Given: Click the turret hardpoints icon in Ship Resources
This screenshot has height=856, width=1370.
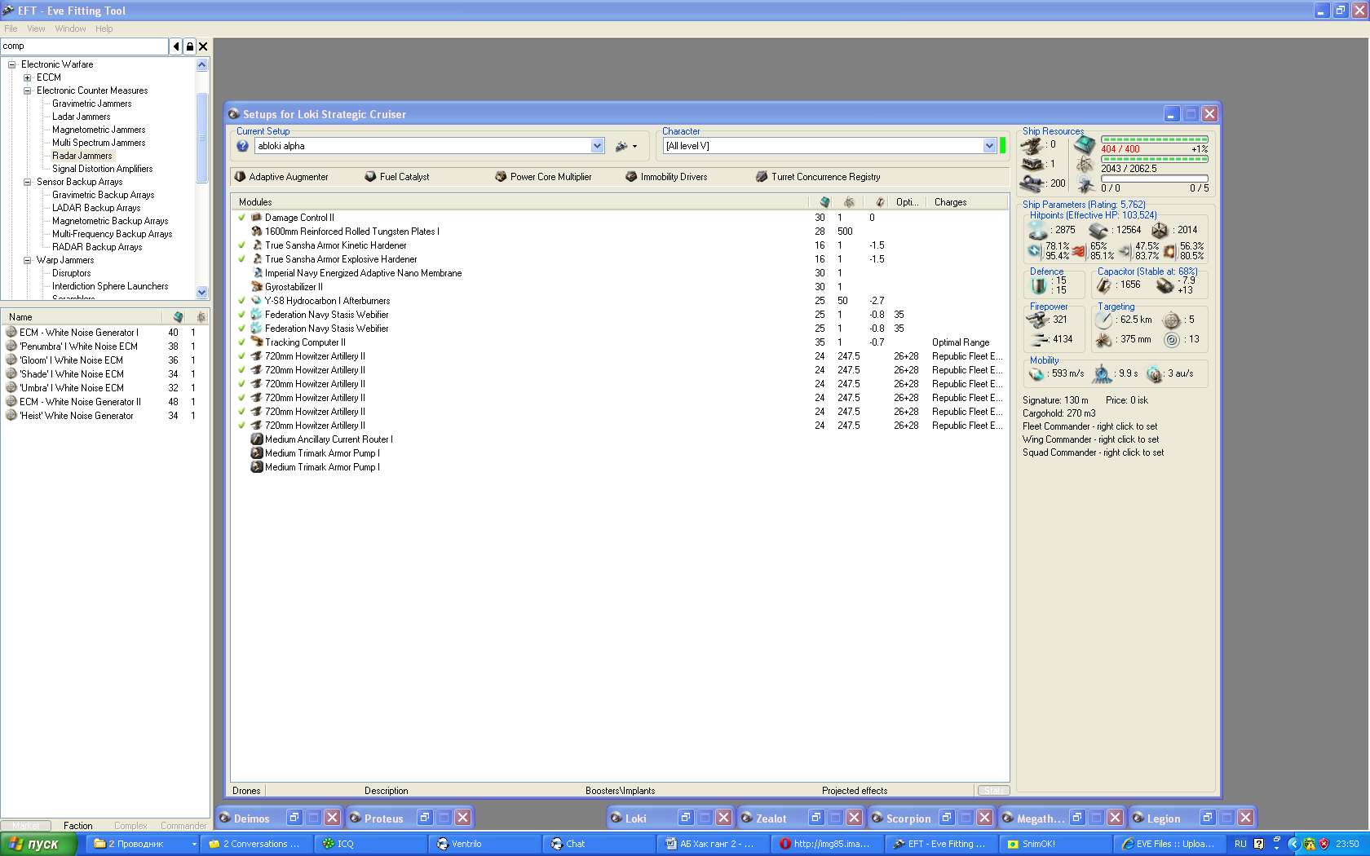Looking at the screenshot, I should point(1032,145).
